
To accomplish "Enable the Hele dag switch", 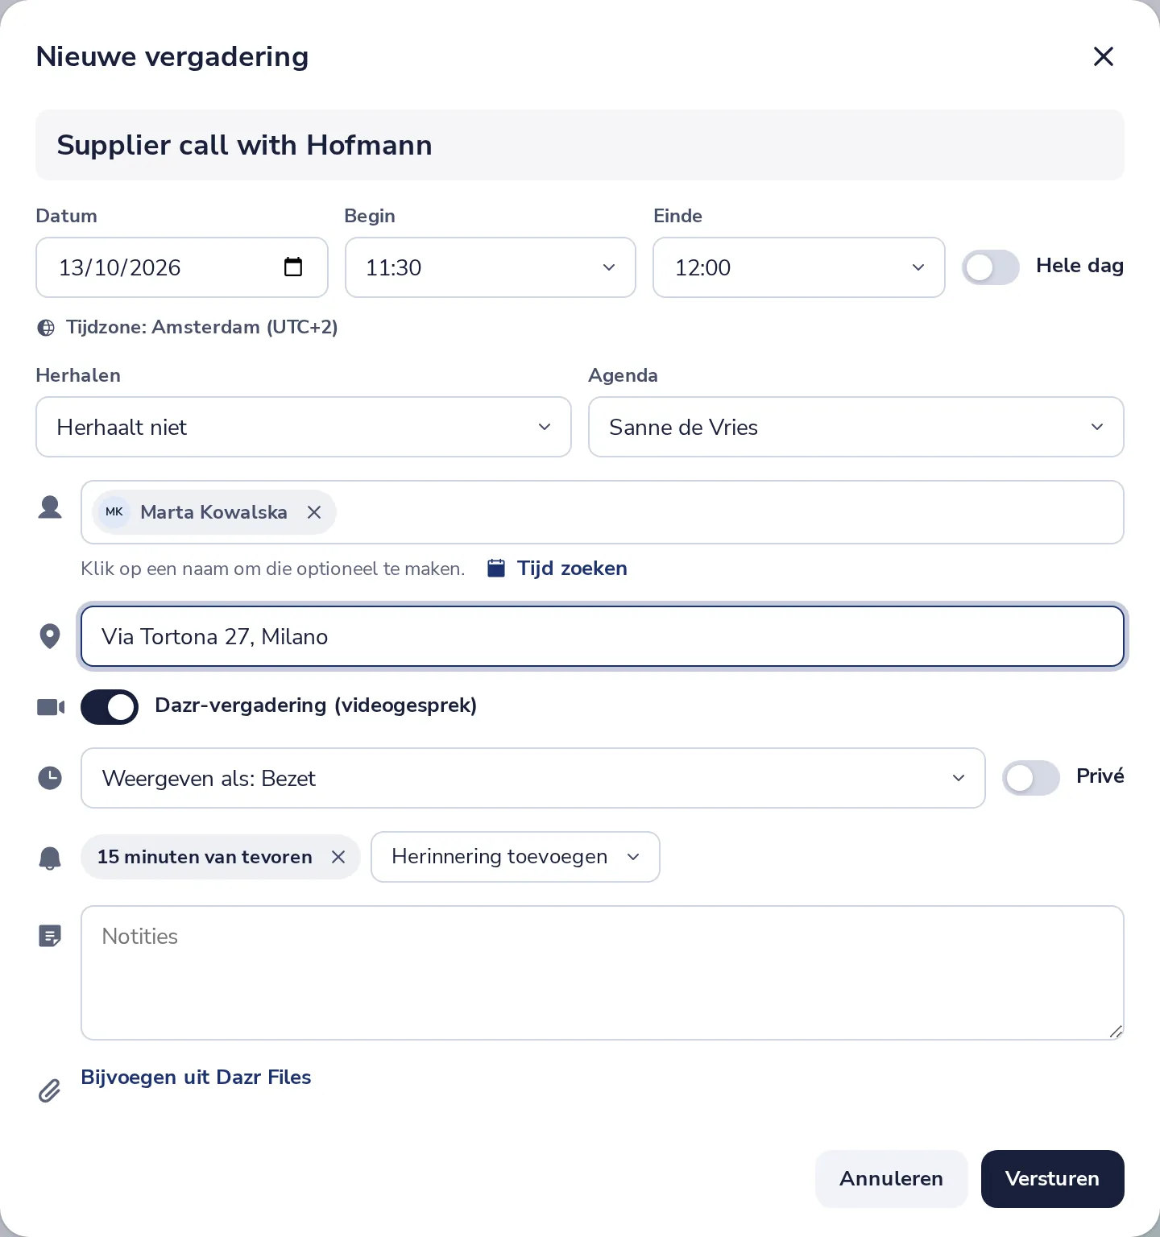I will (x=991, y=267).
